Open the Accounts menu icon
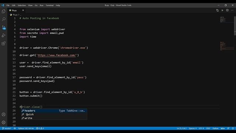This screenshot has width=236, height=133. click(x=3, y=115)
